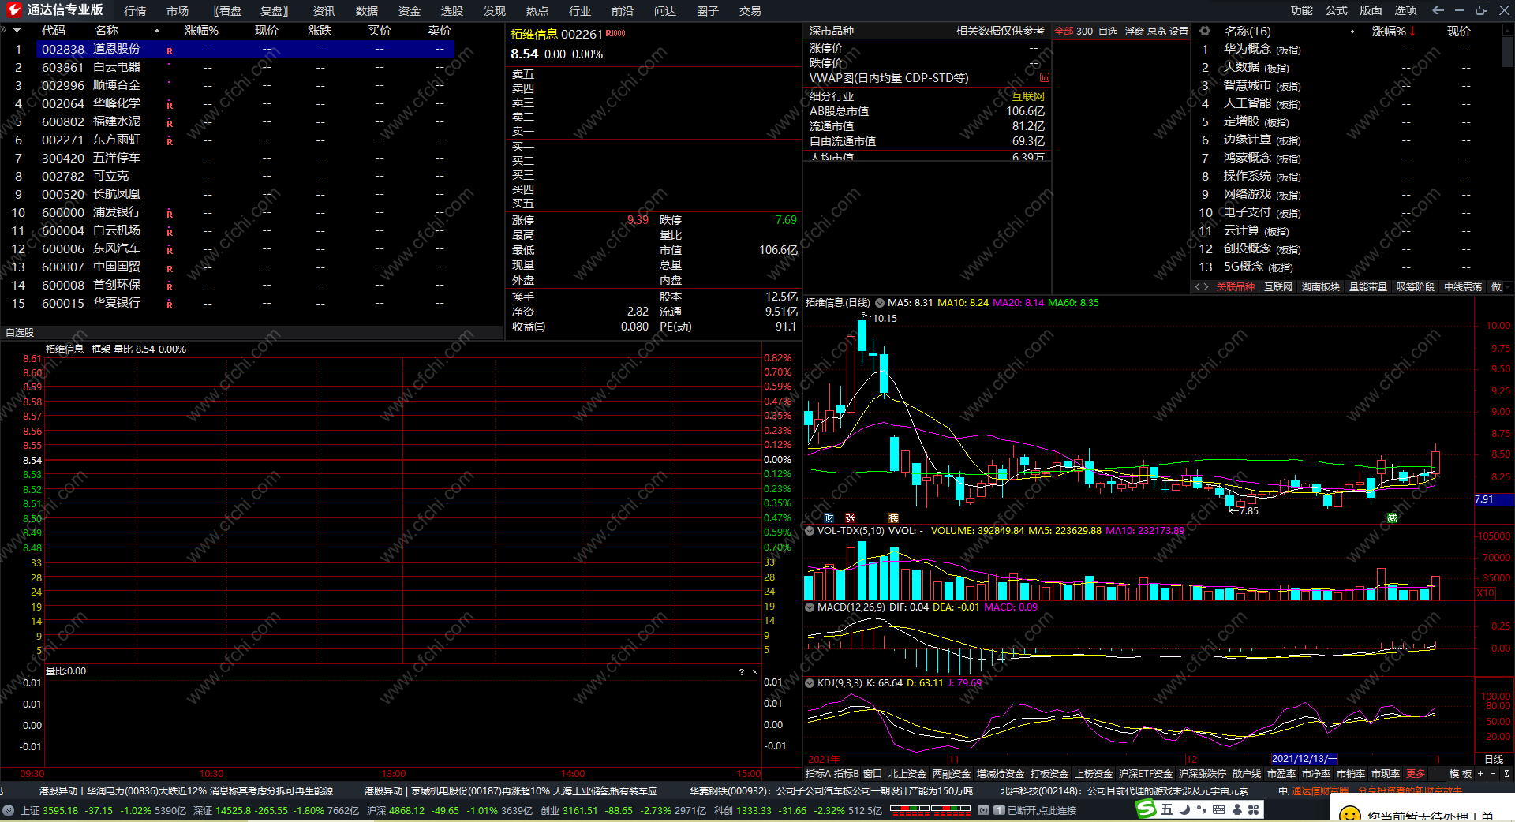Click the 通达信财富圈 orange link

click(1320, 790)
